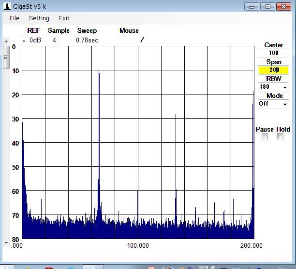Click the 0dB REF value
Viewport: 296px width, 269px height.
(35, 40)
